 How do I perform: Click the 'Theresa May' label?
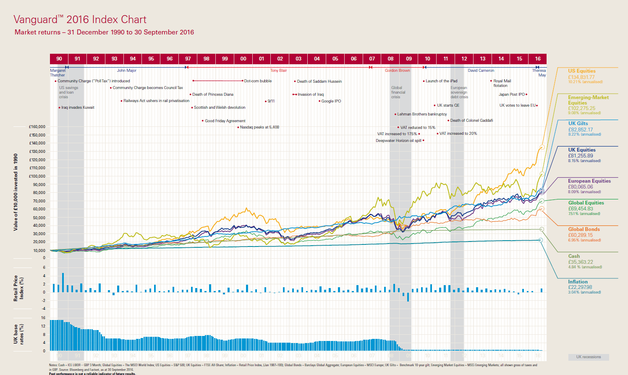[x=539, y=73]
